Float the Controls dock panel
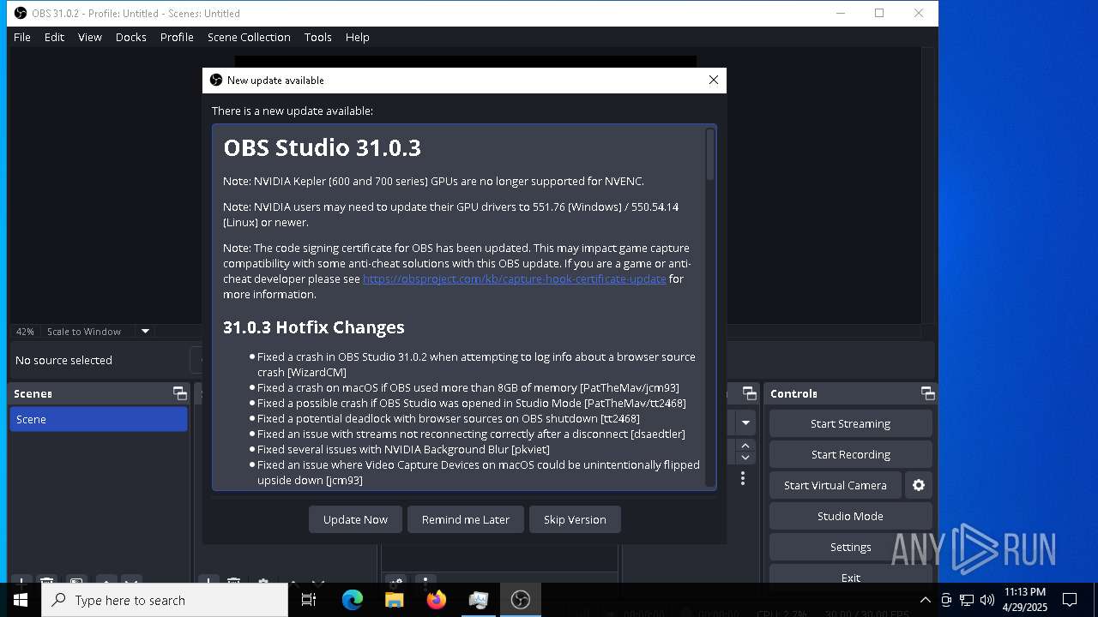 coord(927,393)
